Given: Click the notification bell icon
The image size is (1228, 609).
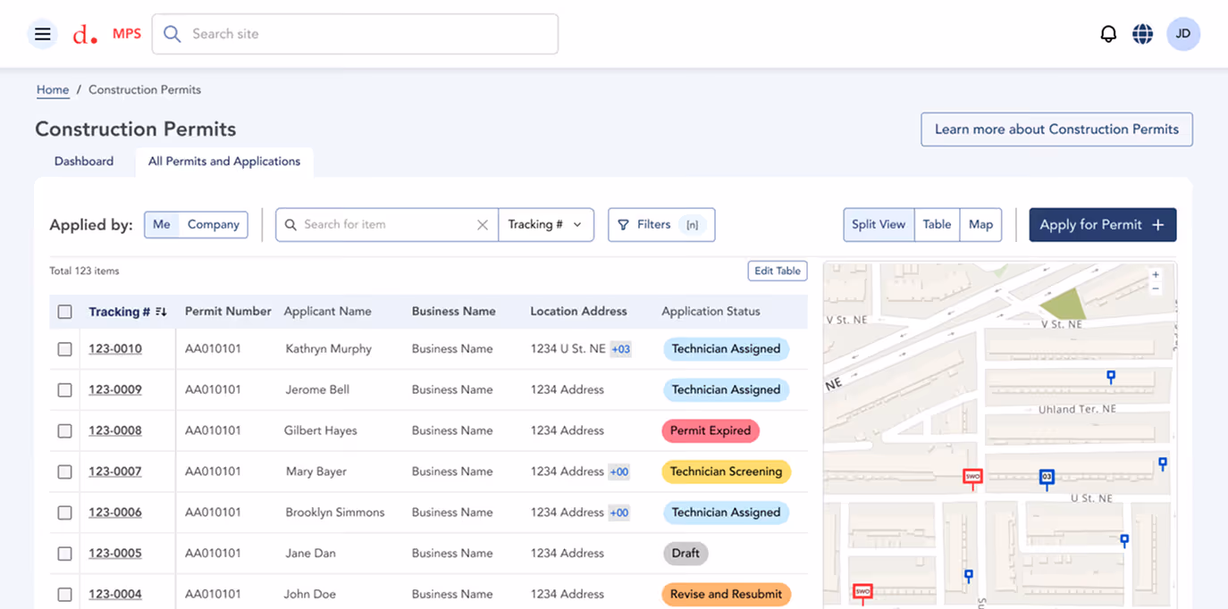Looking at the screenshot, I should pos(1108,33).
